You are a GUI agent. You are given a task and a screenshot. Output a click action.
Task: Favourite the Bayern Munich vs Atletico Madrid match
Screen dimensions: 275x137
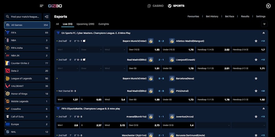256,41
